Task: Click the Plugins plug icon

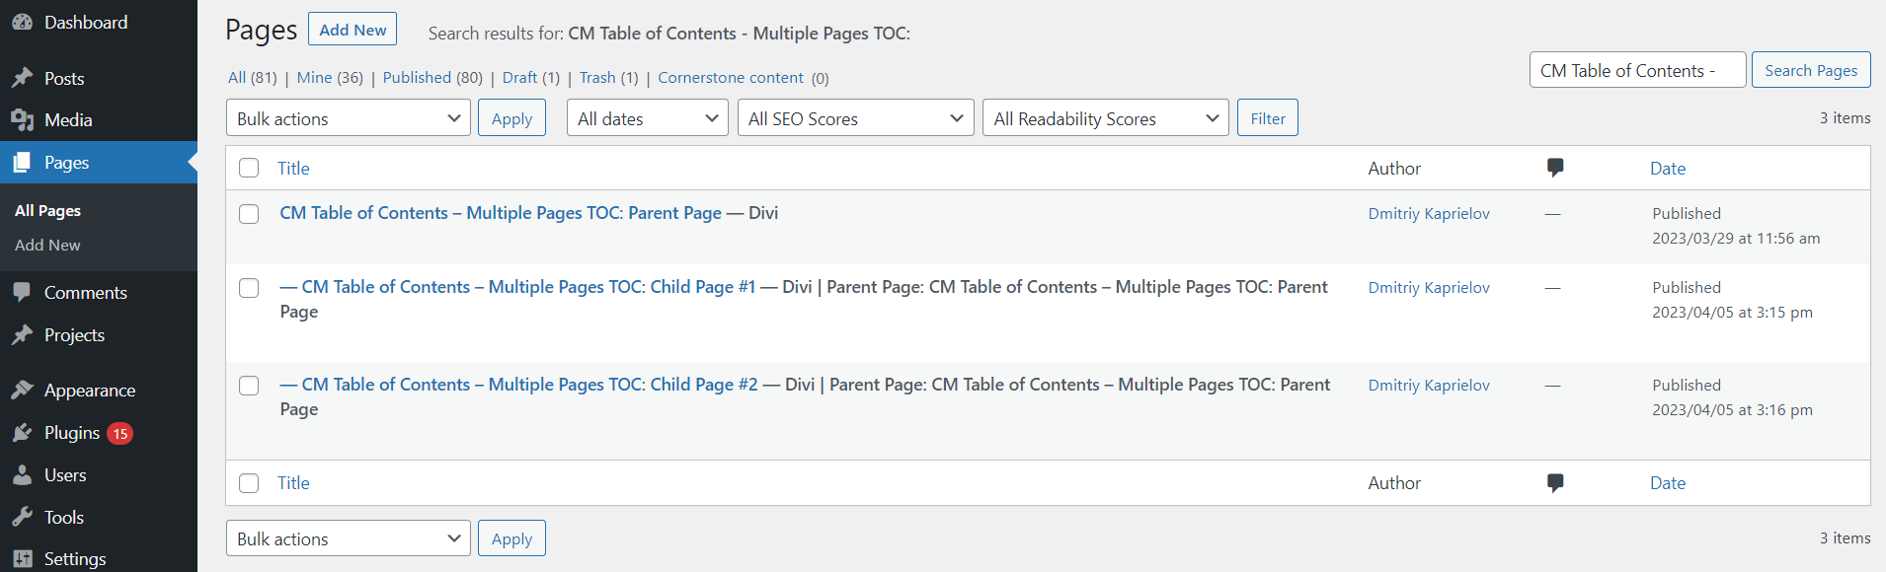Action: (x=22, y=433)
